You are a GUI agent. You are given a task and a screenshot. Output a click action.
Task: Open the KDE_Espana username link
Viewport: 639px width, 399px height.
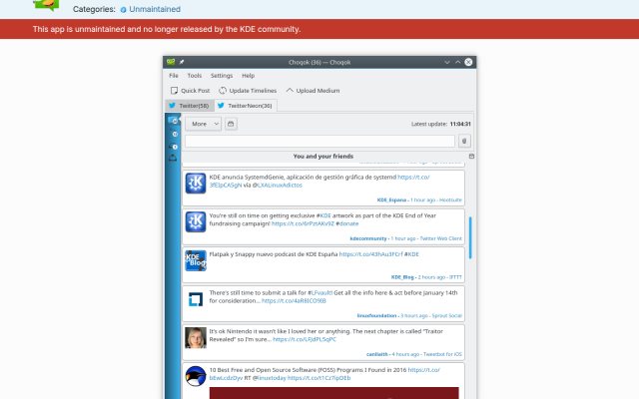[x=391, y=199]
